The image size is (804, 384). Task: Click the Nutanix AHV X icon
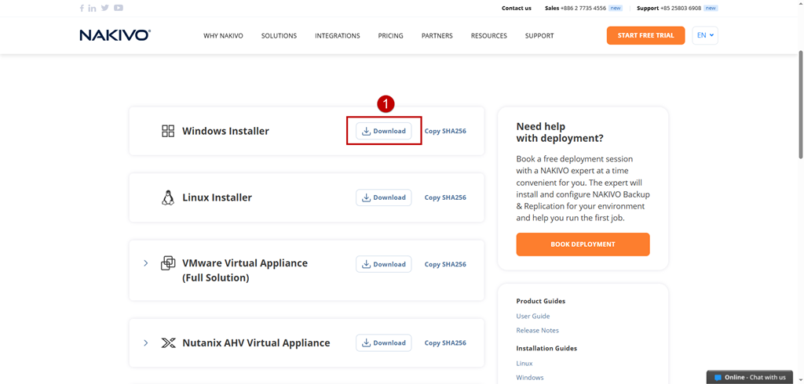pos(168,343)
